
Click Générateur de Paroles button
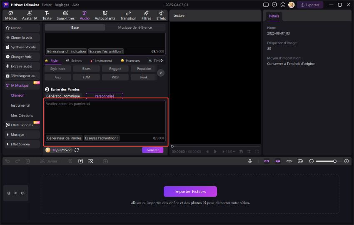(64, 138)
